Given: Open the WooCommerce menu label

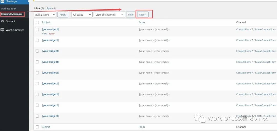Looking at the screenshot, I should tap(15, 30).
